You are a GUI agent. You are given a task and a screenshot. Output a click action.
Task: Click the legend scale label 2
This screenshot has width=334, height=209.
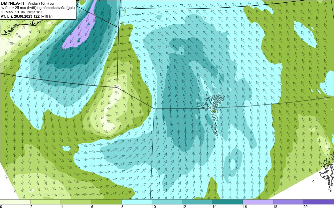tap(31, 207)
